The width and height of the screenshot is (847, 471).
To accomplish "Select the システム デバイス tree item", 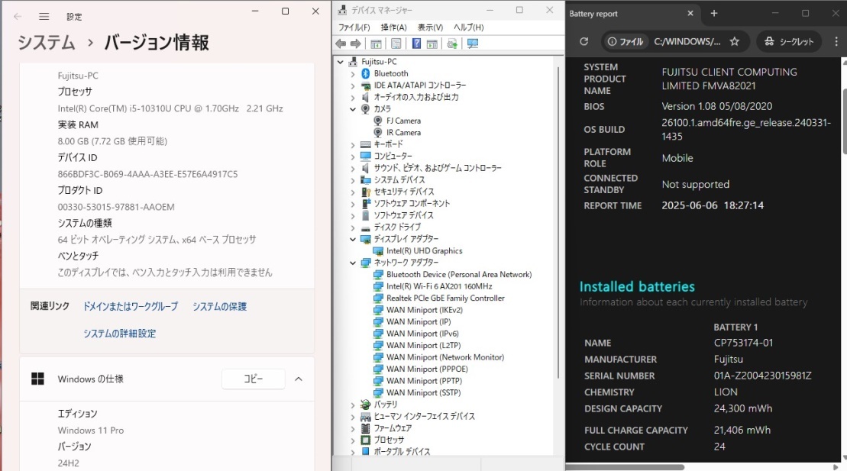I will [x=399, y=180].
